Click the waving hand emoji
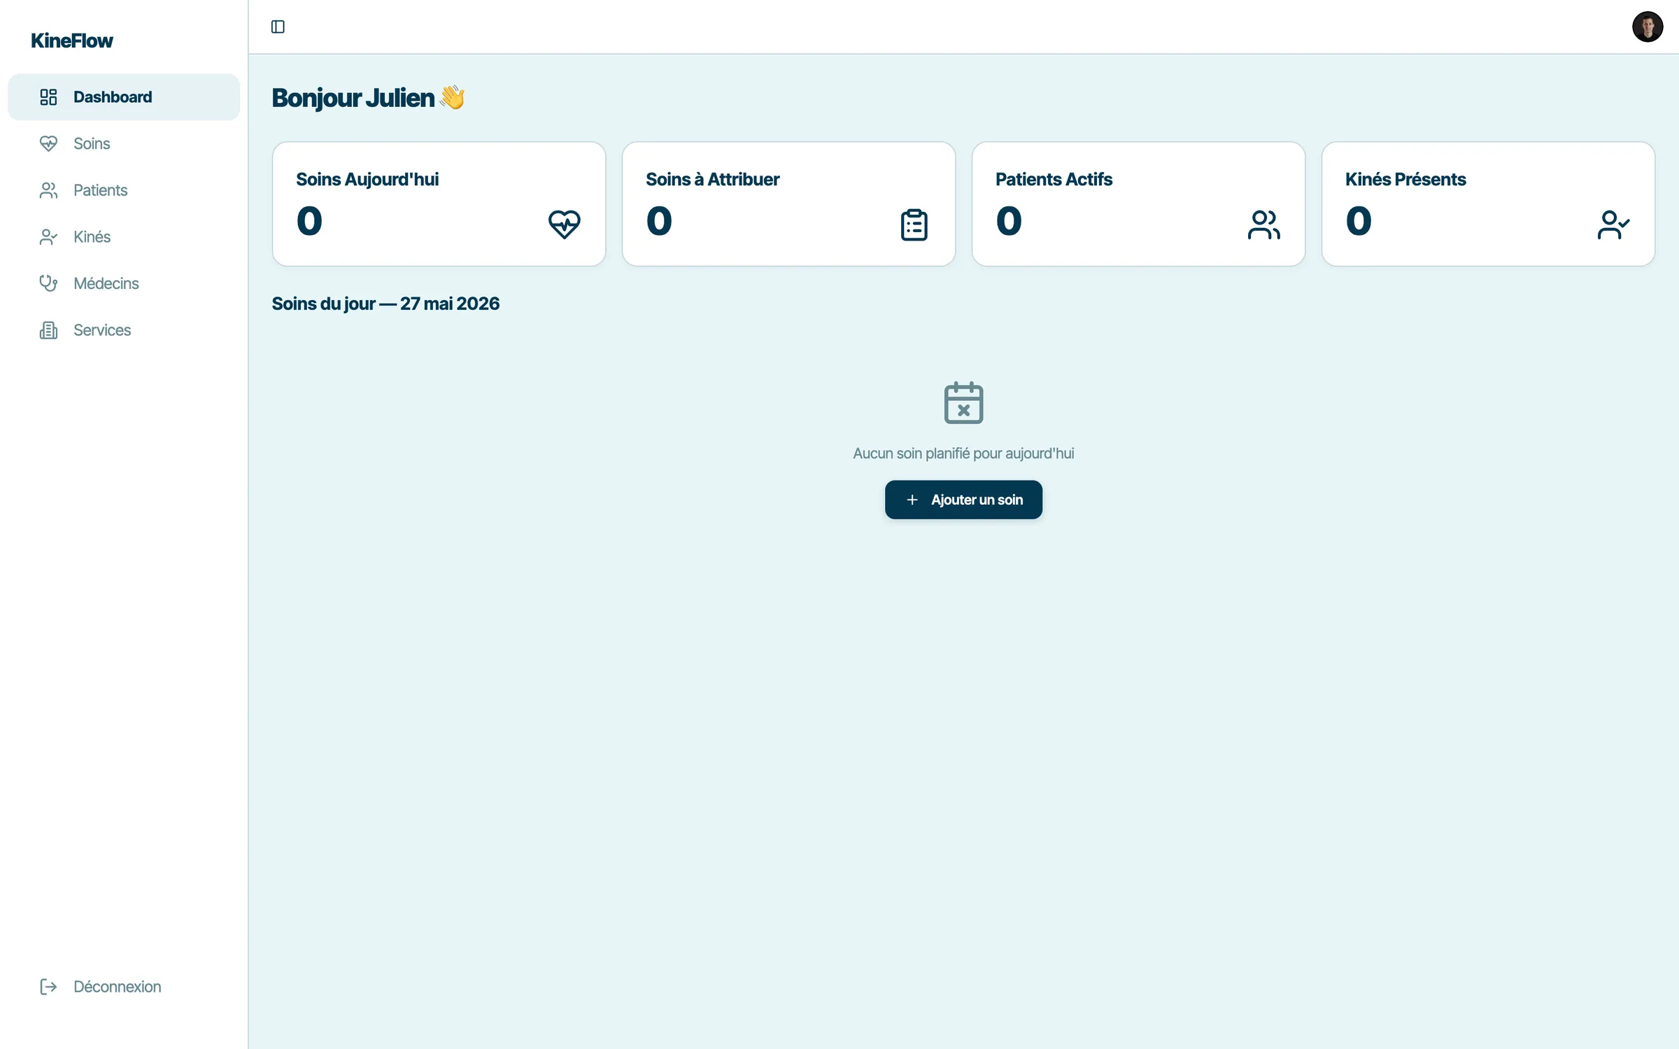This screenshot has height=1049, width=1679. (x=452, y=97)
